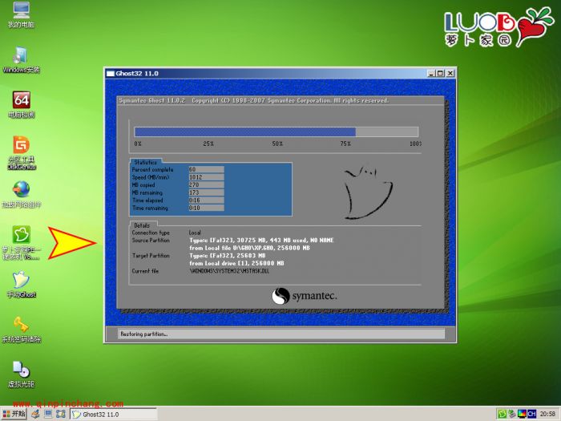
Task: Click the green system tray icon
Action: [502, 415]
